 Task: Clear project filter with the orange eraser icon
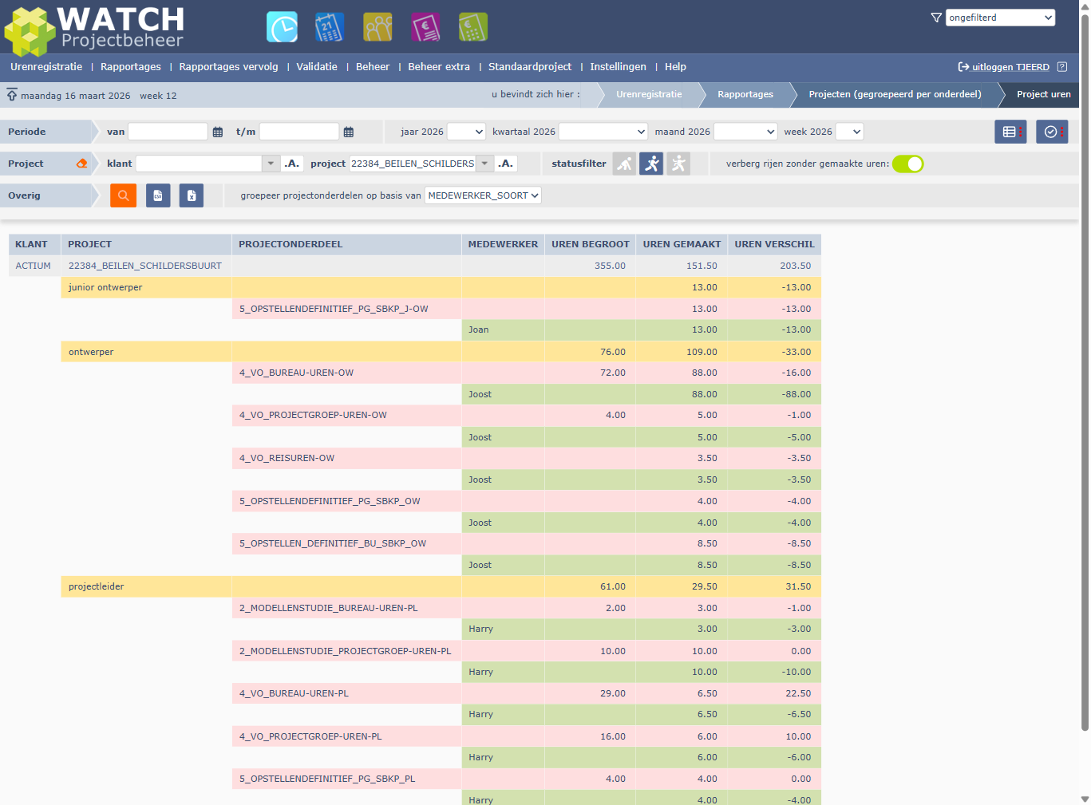pos(81,164)
